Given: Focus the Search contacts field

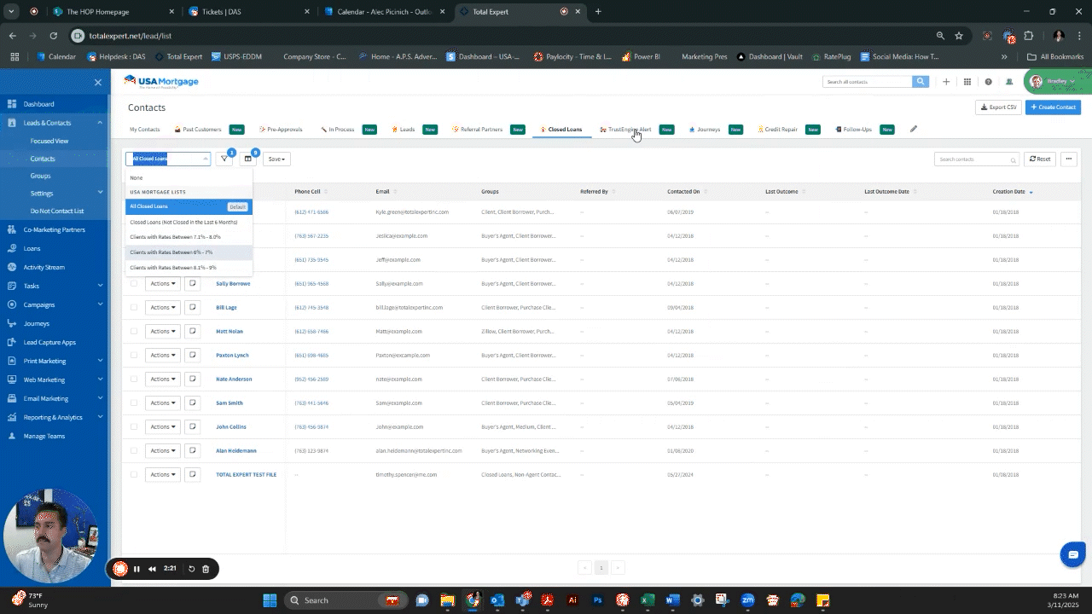Looking at the screenshot, I should click(x=977, y=159).
